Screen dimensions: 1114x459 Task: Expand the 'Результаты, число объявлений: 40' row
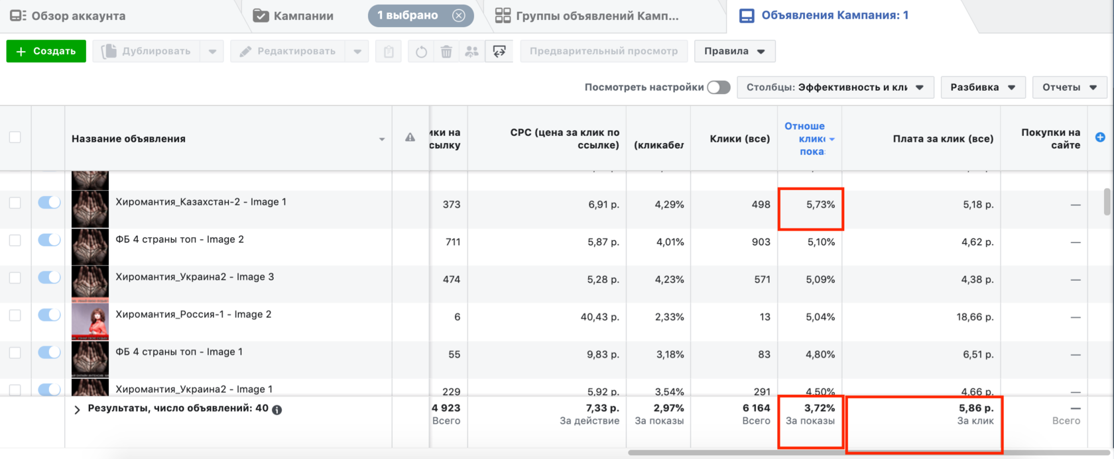77,409
